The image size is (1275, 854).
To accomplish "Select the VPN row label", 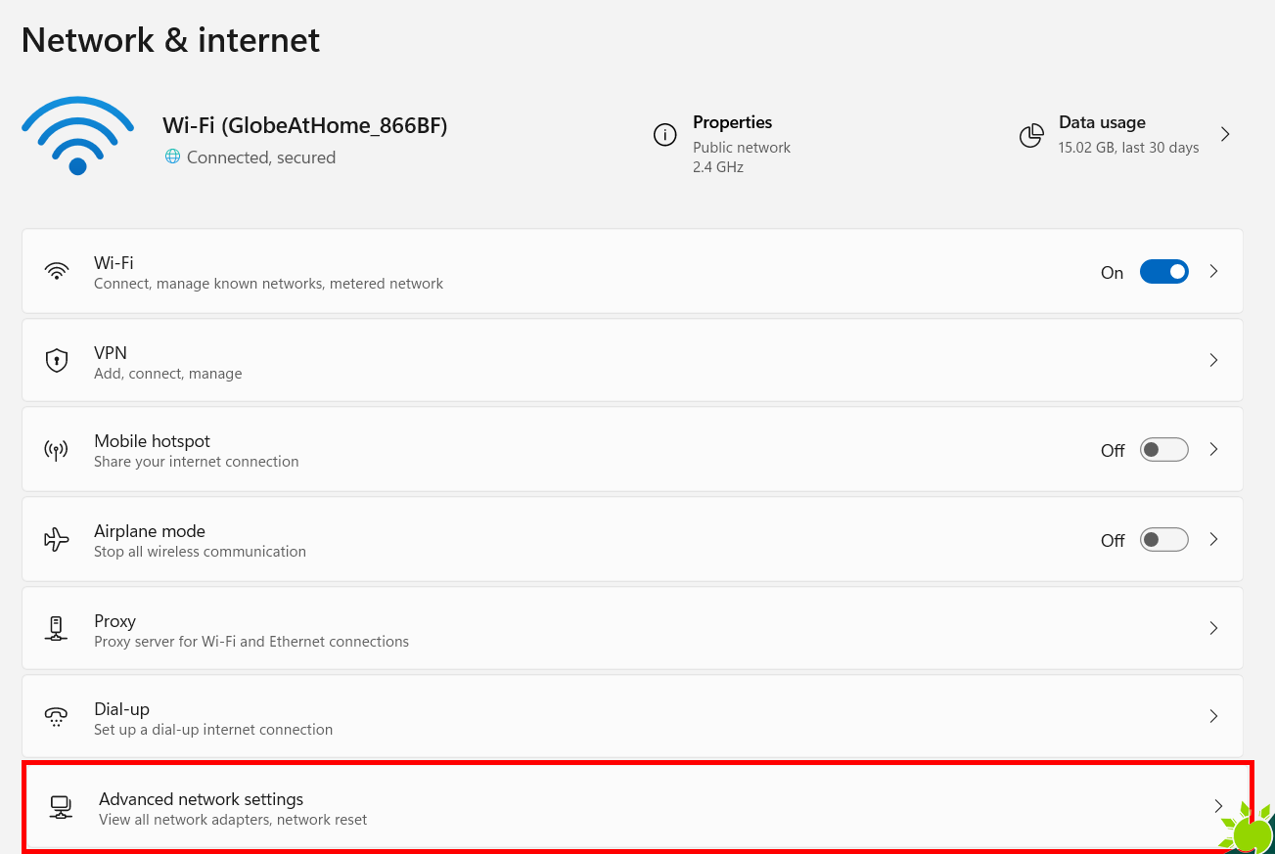I will [111, 352].
